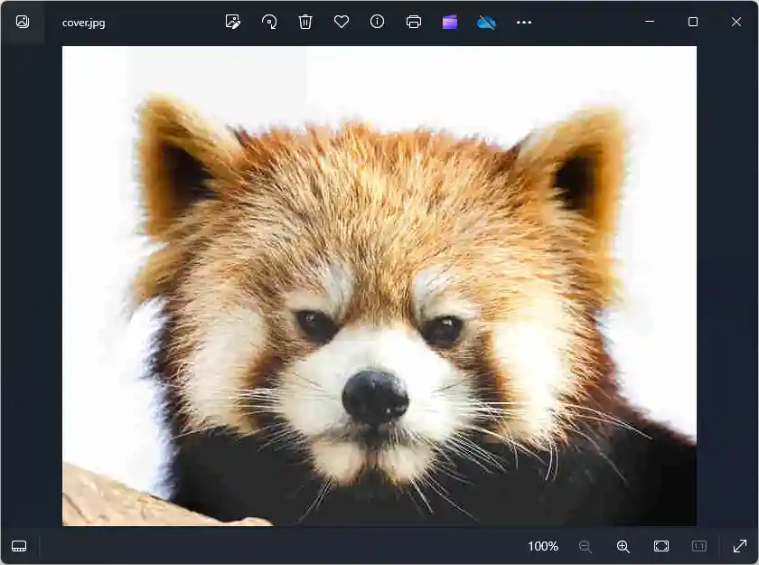Viewport: 759px width, 565px height.
Task: Toggle the filmstrip view at bottom left
Action: (x=19, y=546)
